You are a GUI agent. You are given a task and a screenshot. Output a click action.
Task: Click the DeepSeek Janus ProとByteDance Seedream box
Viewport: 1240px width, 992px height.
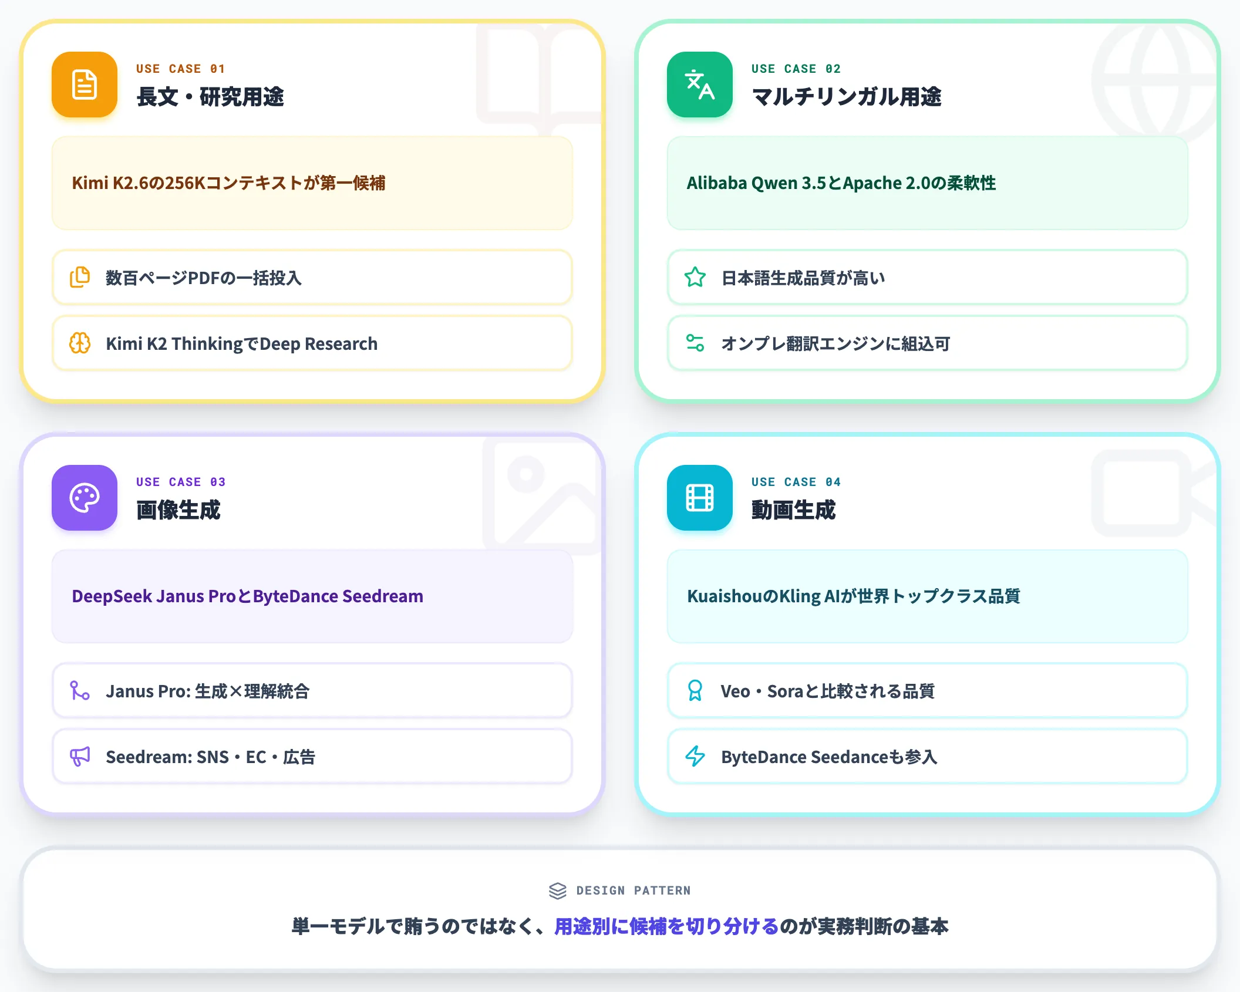(312, 596)
